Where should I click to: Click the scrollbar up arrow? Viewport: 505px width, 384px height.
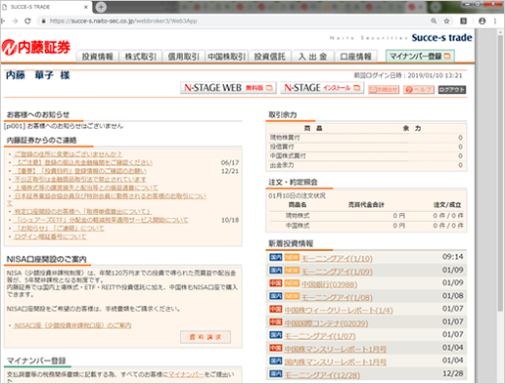[500, 32]
